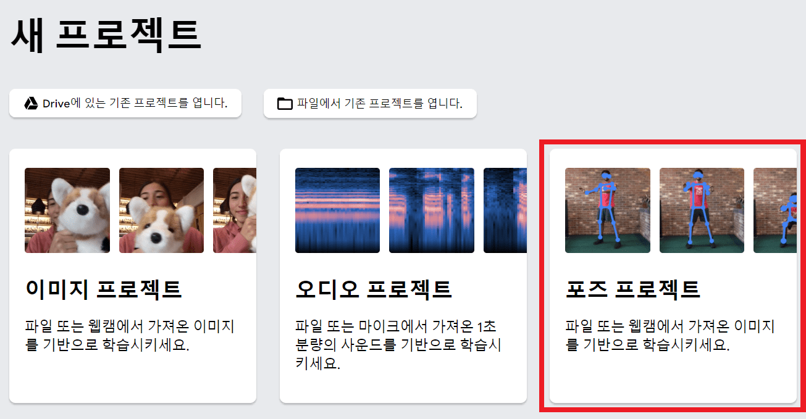This screenshot has height=419, width=806.
Task: Click first spectrogram thumbnail in audio card
Action: click(337, 210)
